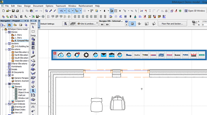Click the envelope mail icon

103,55
